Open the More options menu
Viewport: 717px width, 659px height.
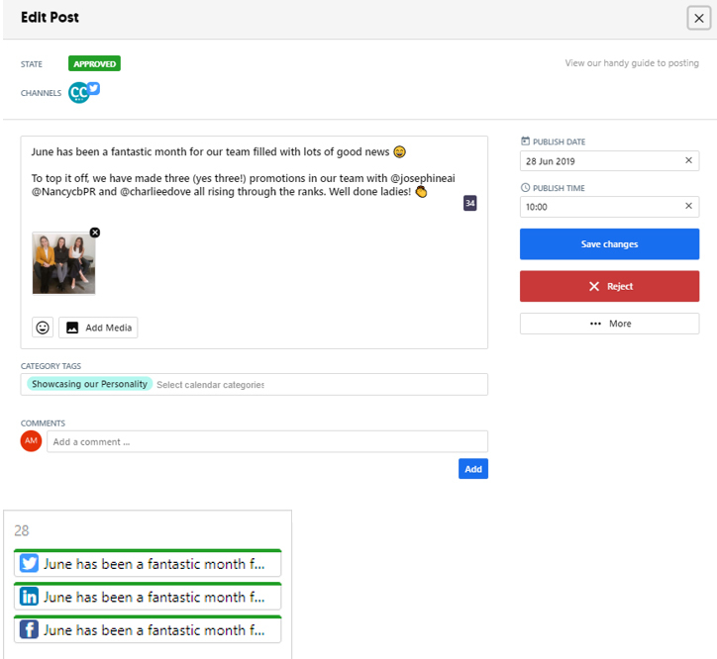[609, 324]
